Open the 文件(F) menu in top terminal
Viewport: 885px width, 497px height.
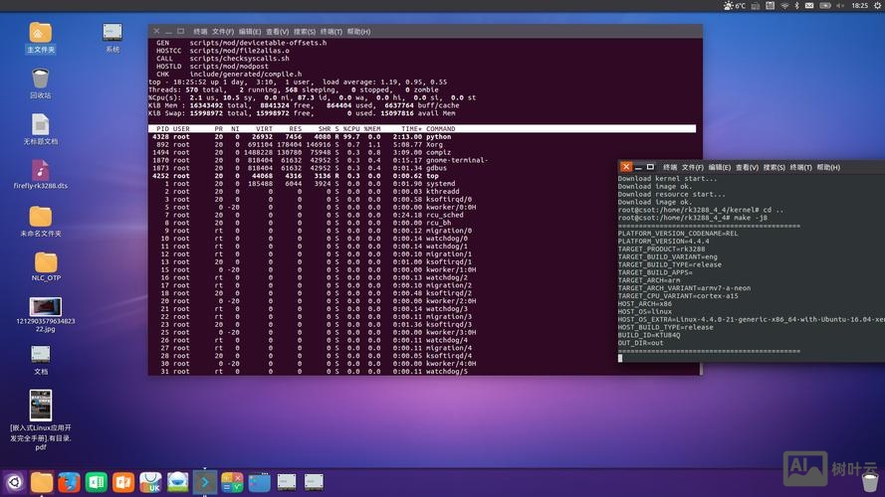224,32
